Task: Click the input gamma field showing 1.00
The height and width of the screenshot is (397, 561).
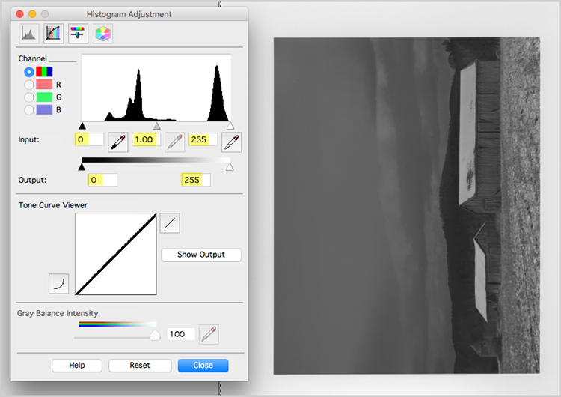Action: 147,139
